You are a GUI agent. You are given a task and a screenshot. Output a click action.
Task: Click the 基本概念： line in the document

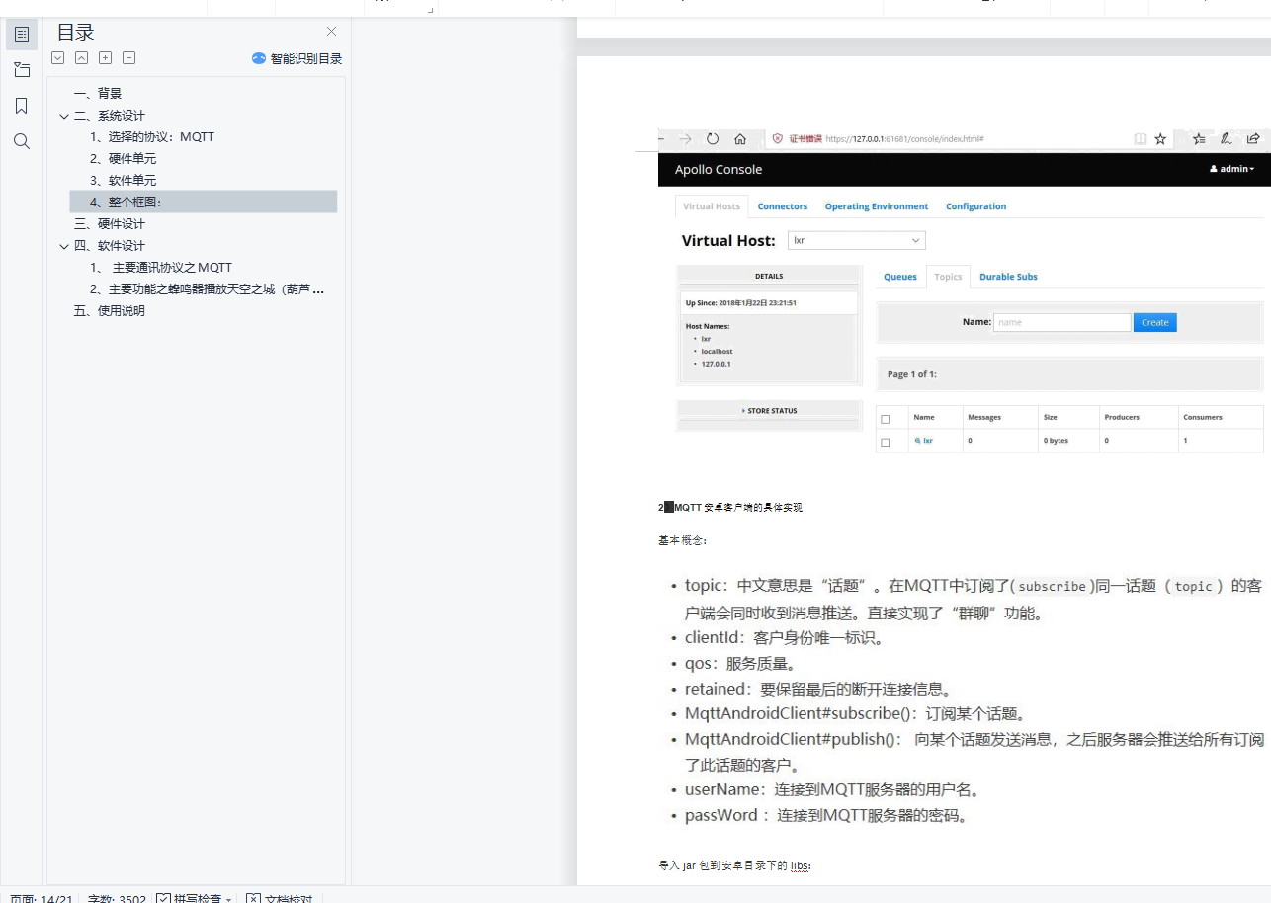coord(683,541)
